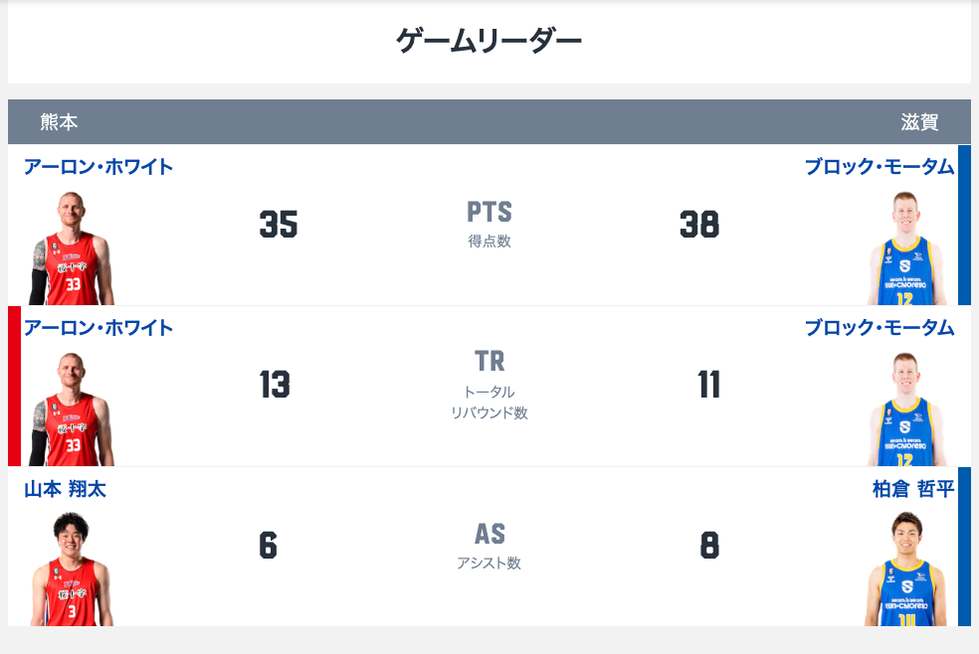
Task: Open ブロック・モータム name link in rebounds row
Action: (x=880, y=328)
